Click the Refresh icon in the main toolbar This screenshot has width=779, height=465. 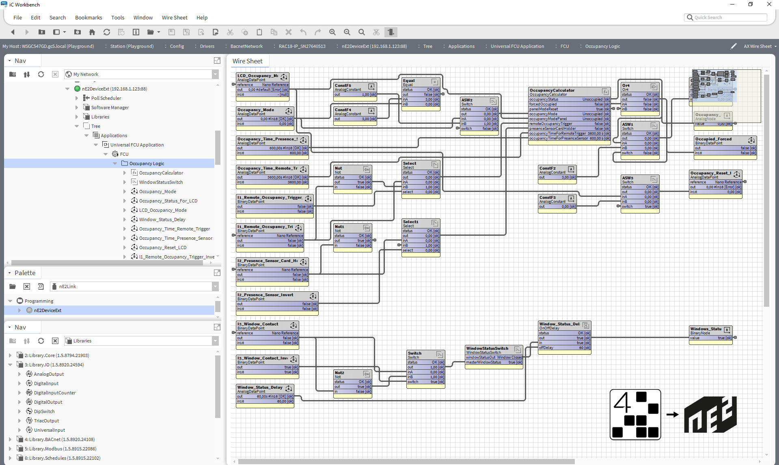[x=107, y=32]
